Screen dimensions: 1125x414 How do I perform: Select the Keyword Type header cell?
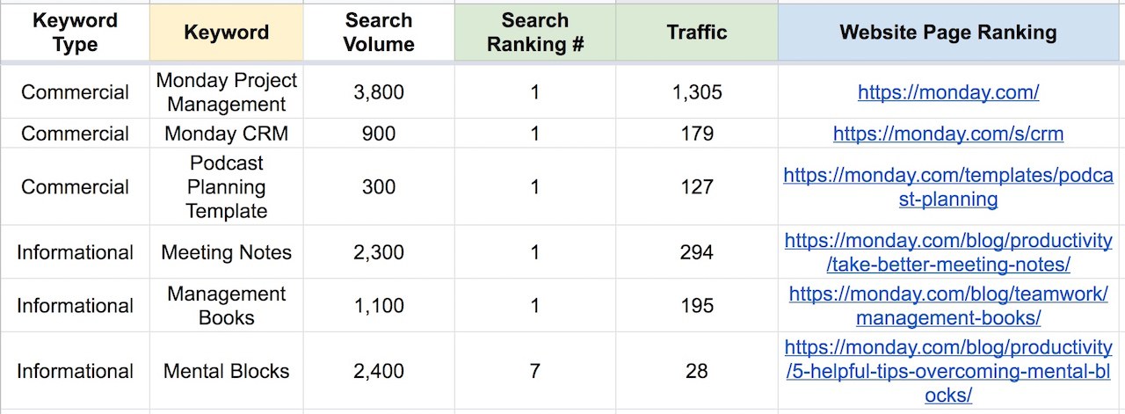coord(75,33)
